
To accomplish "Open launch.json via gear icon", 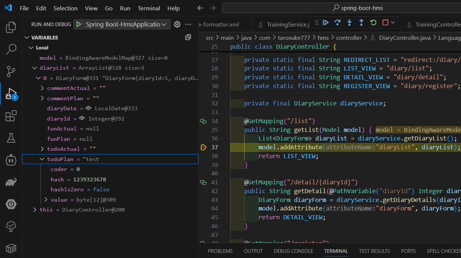I will (x=177, y=24).
